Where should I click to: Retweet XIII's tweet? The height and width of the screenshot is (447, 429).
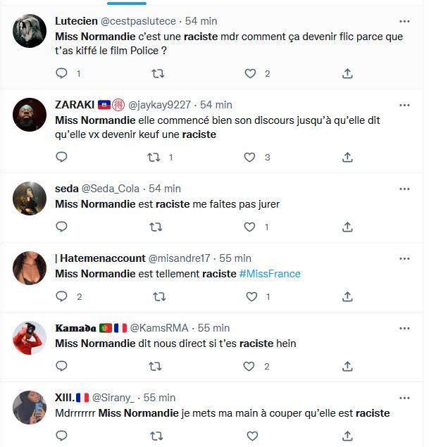(x=156, y=436)
